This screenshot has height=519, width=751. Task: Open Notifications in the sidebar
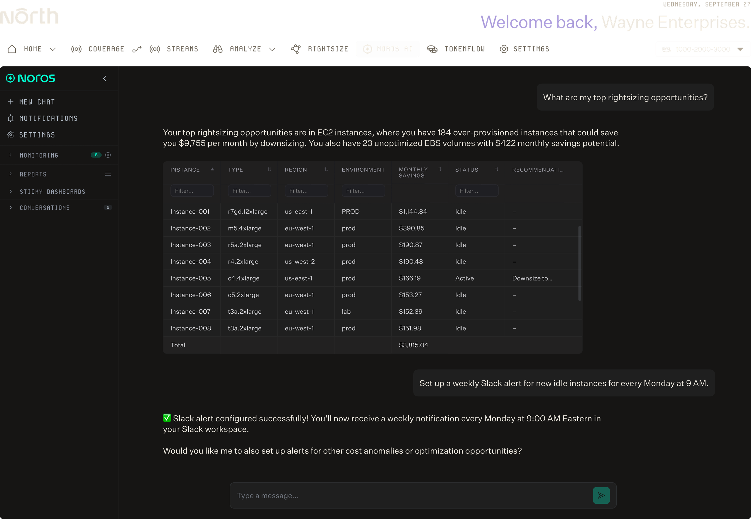(48, 119)
